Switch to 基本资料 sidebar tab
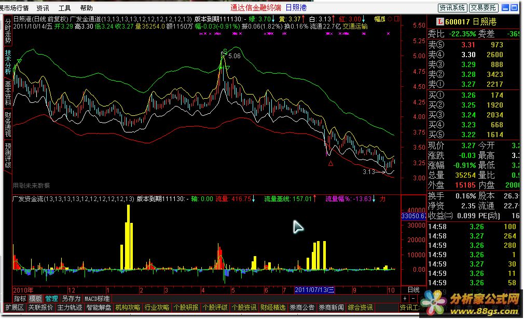This screenshot has height=319, width=524. (8, 94)
